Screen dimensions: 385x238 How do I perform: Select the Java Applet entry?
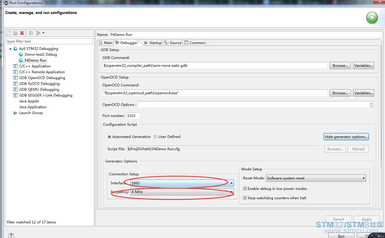click(x=29, y=101)
